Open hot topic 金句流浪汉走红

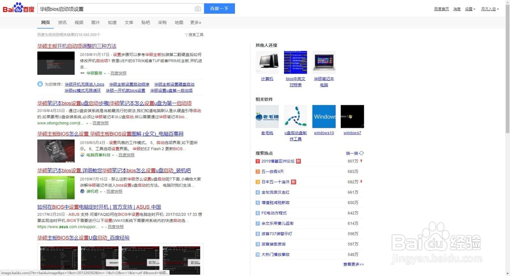[275, 192]
